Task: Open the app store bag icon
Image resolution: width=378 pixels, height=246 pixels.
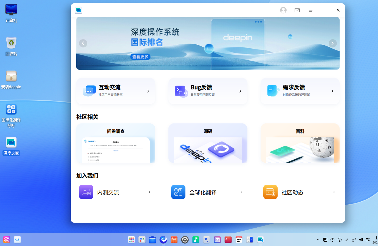Action: coord(174,240)
